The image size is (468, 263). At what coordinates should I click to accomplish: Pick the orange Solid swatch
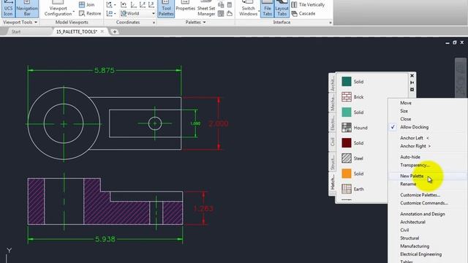346,174
